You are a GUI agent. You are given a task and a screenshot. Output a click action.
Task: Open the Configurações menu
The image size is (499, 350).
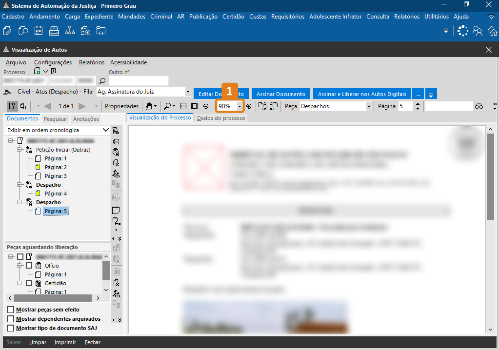(x=53, y=62)
